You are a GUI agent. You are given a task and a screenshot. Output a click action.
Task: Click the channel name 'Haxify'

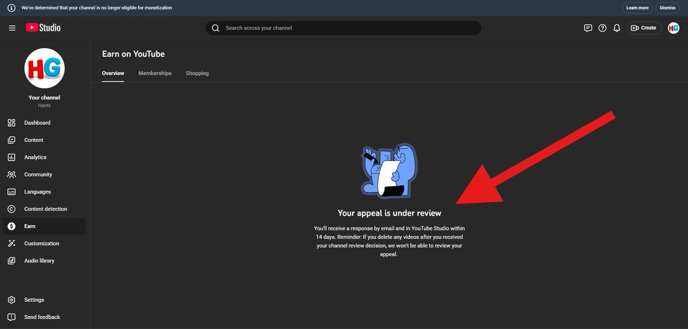(x=44, y=105)
